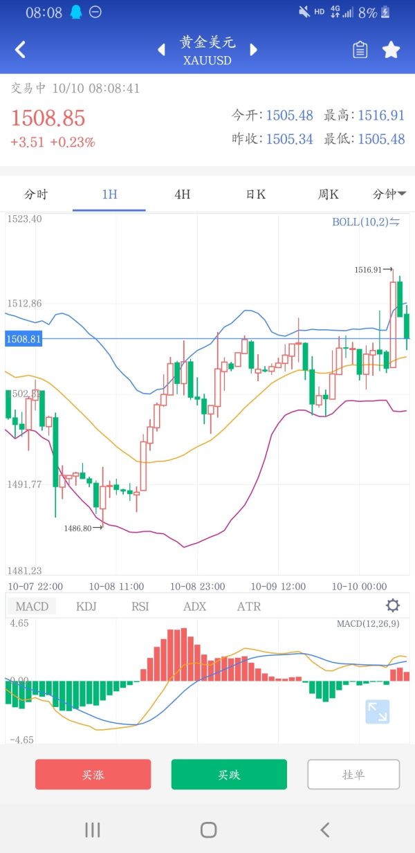The height and width of the screenshot is (853, 415).
Task: Show the RSI indicator
Action: pos(140,607)
